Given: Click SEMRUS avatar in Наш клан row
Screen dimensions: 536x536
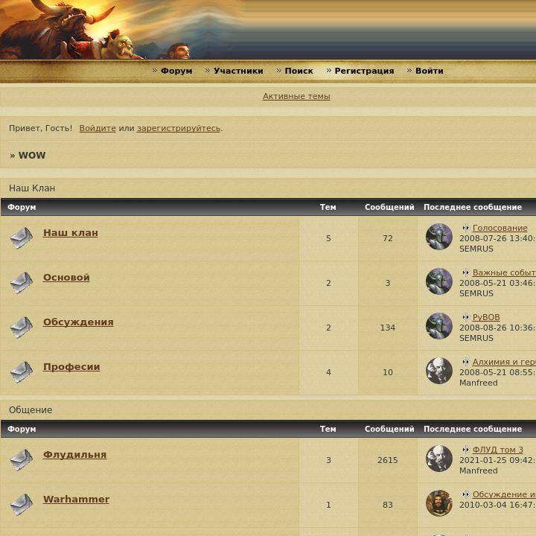Looking at the screenshot, I should pos(439,237).
